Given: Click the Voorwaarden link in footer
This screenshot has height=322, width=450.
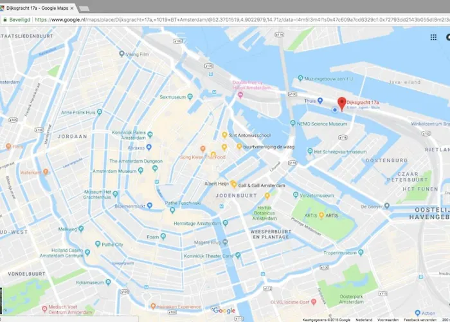Looking at the screenshot, I should (388, 319).
